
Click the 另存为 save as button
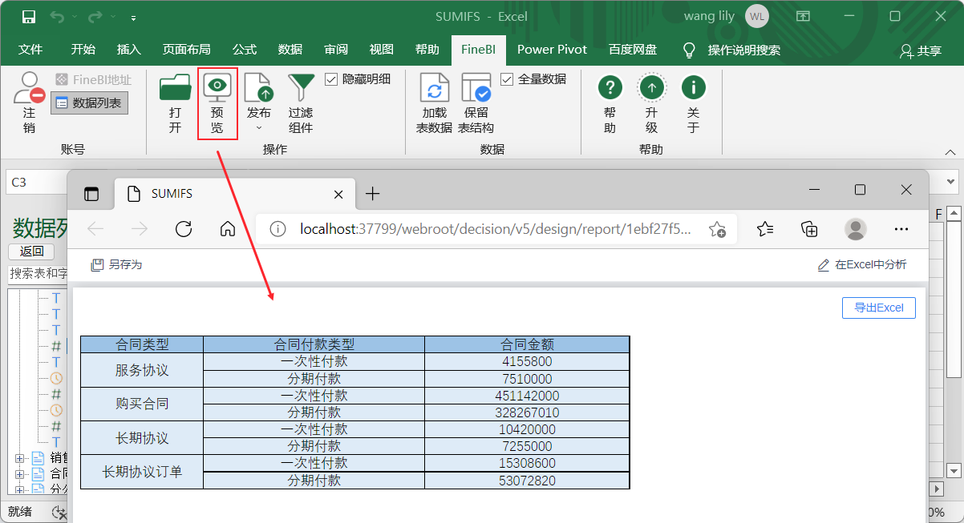click(116, 264)
